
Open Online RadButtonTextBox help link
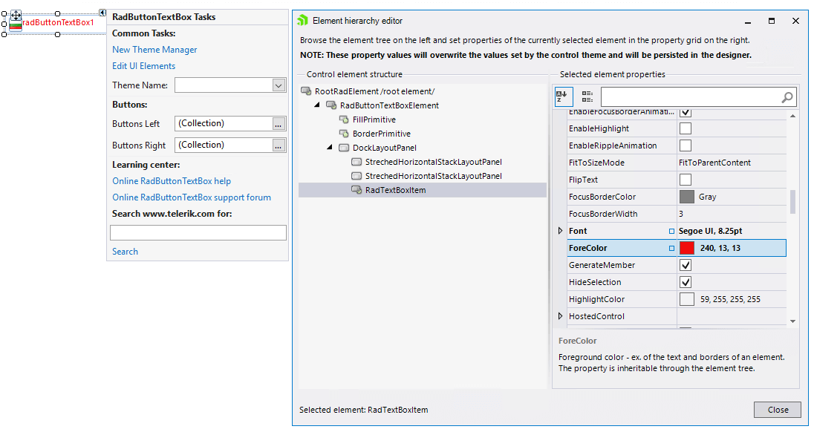click(172, 182)
